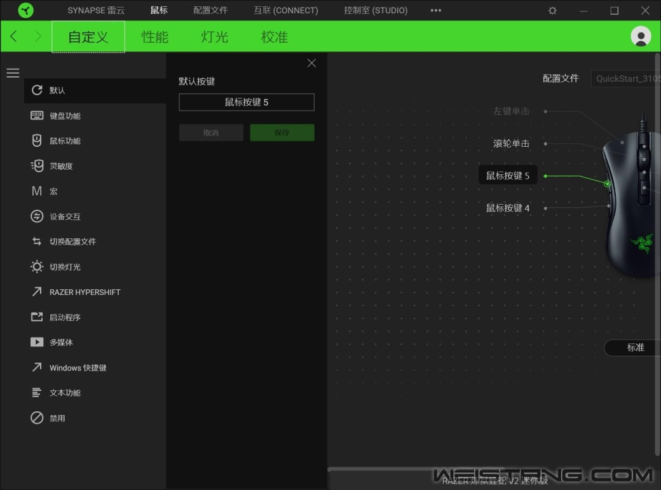
Task: Click the 标准 mode button
Action: tap(632, 348)
